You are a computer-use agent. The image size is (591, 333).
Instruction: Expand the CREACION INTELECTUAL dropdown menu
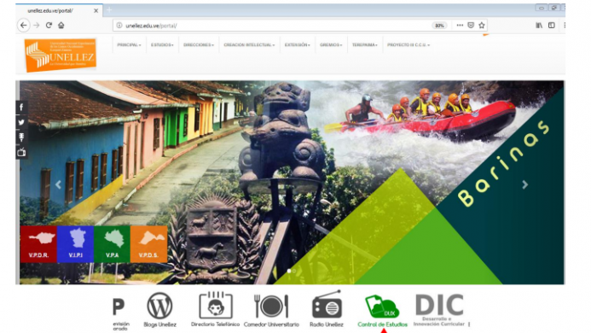coord(249,45)
